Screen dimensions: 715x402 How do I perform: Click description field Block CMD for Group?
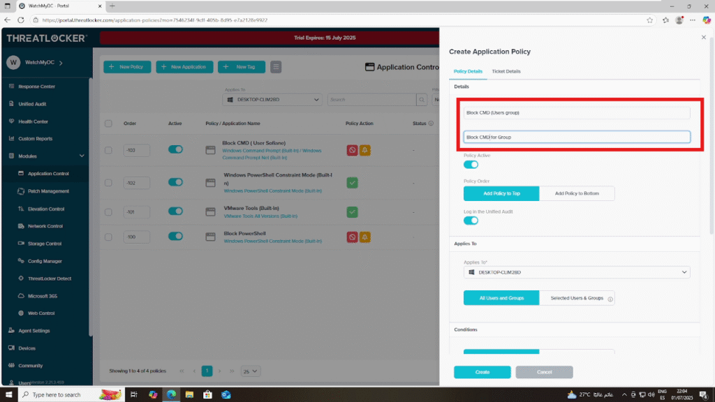(x=577, y=137)
